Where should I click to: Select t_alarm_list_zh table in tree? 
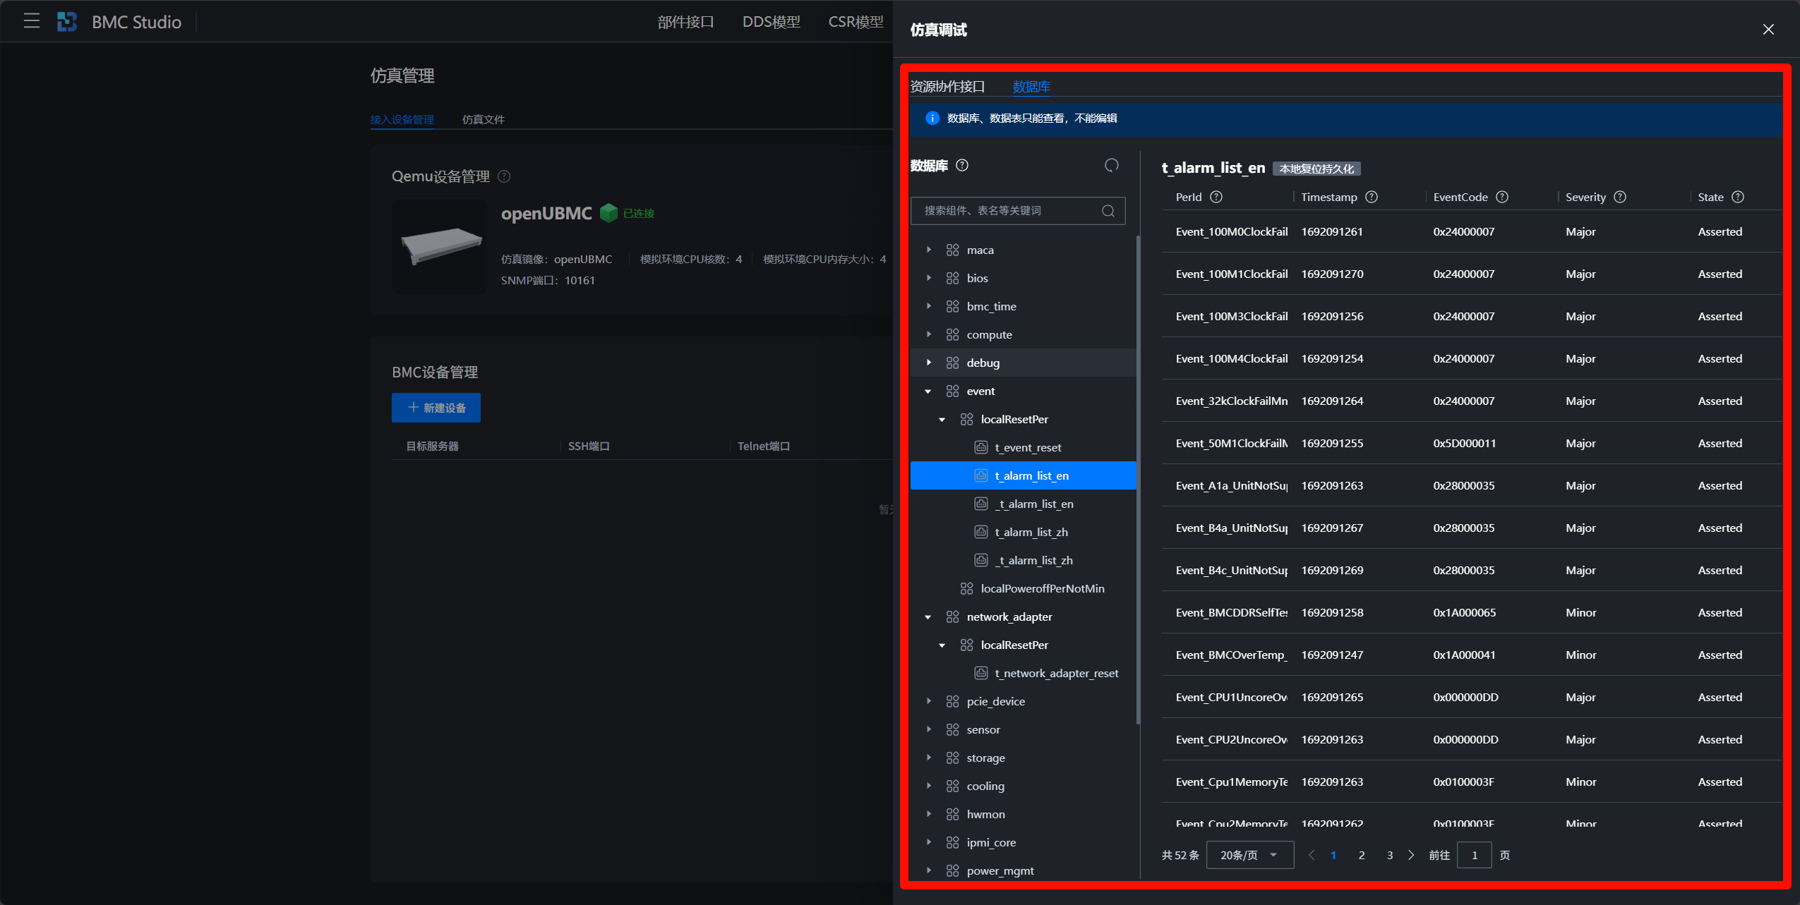pyautogui.click(x=1031, y=532)
